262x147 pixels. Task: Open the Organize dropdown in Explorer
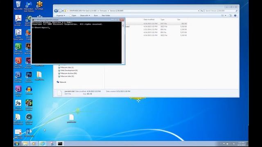(61, 16)
